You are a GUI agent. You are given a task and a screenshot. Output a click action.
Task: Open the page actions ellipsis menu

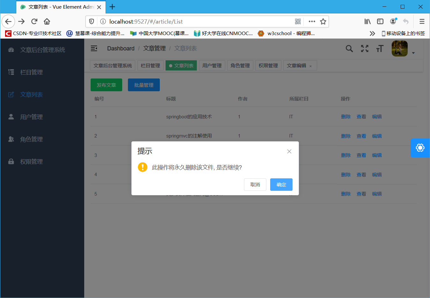click(x=312, y=21)
